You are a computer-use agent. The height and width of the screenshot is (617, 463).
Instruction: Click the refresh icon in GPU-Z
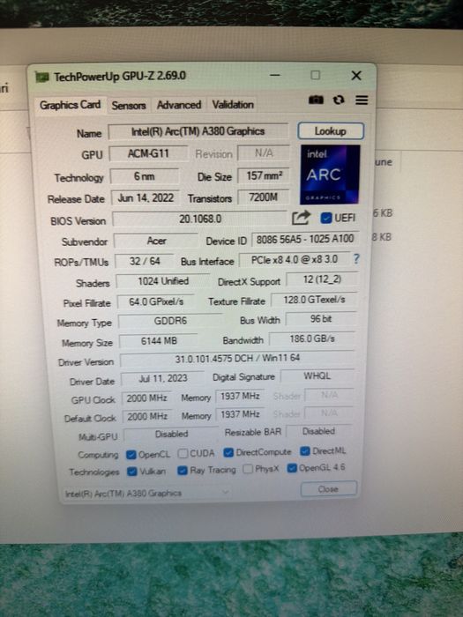(339, 100)
